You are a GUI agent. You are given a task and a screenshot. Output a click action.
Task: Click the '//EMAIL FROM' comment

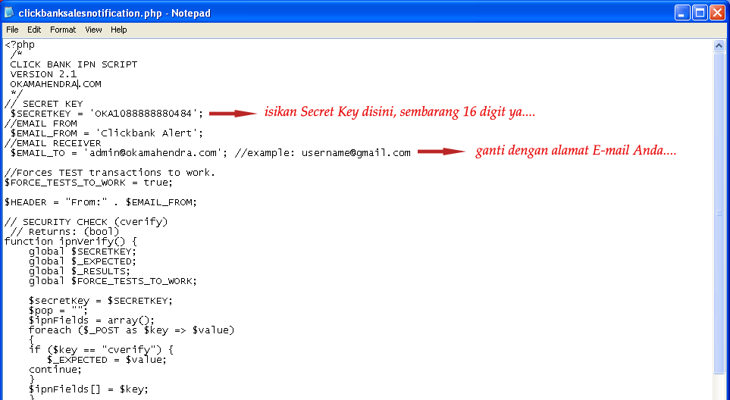[x=40, y=123]
